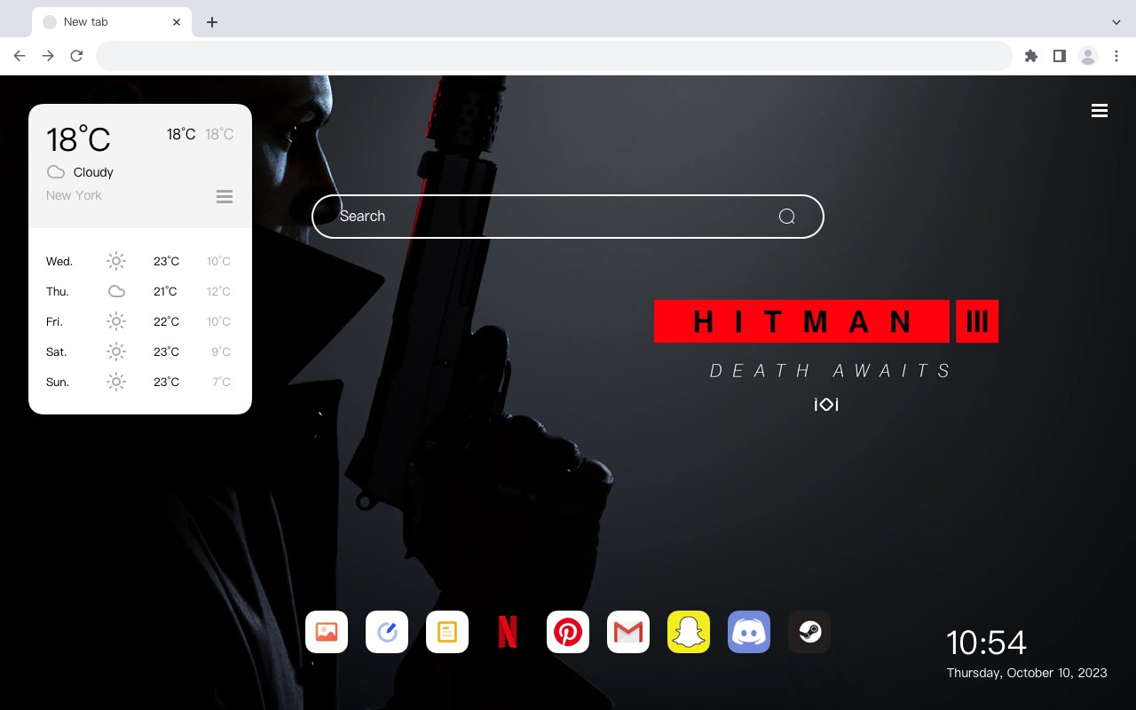
Task: Select the Fri. forecast row label
Action: tap(55, 322)
